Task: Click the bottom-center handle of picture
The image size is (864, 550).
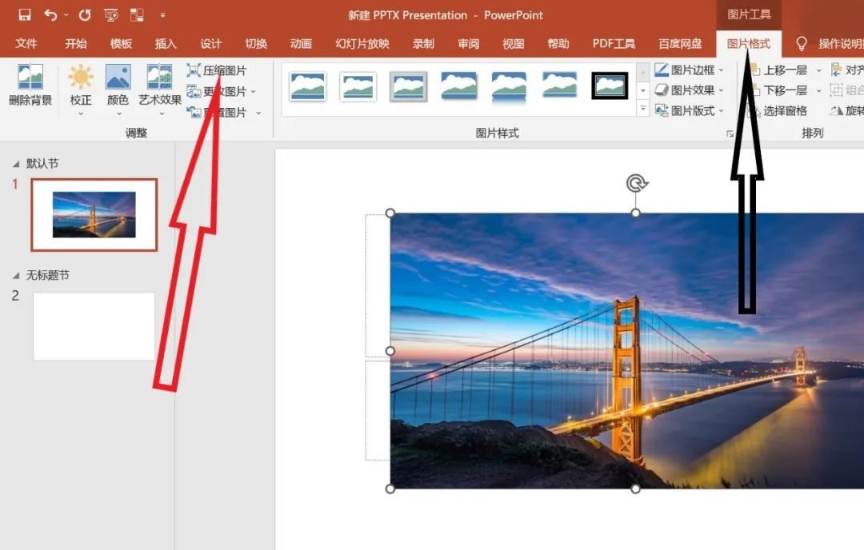Action: [x=635, y=489]
